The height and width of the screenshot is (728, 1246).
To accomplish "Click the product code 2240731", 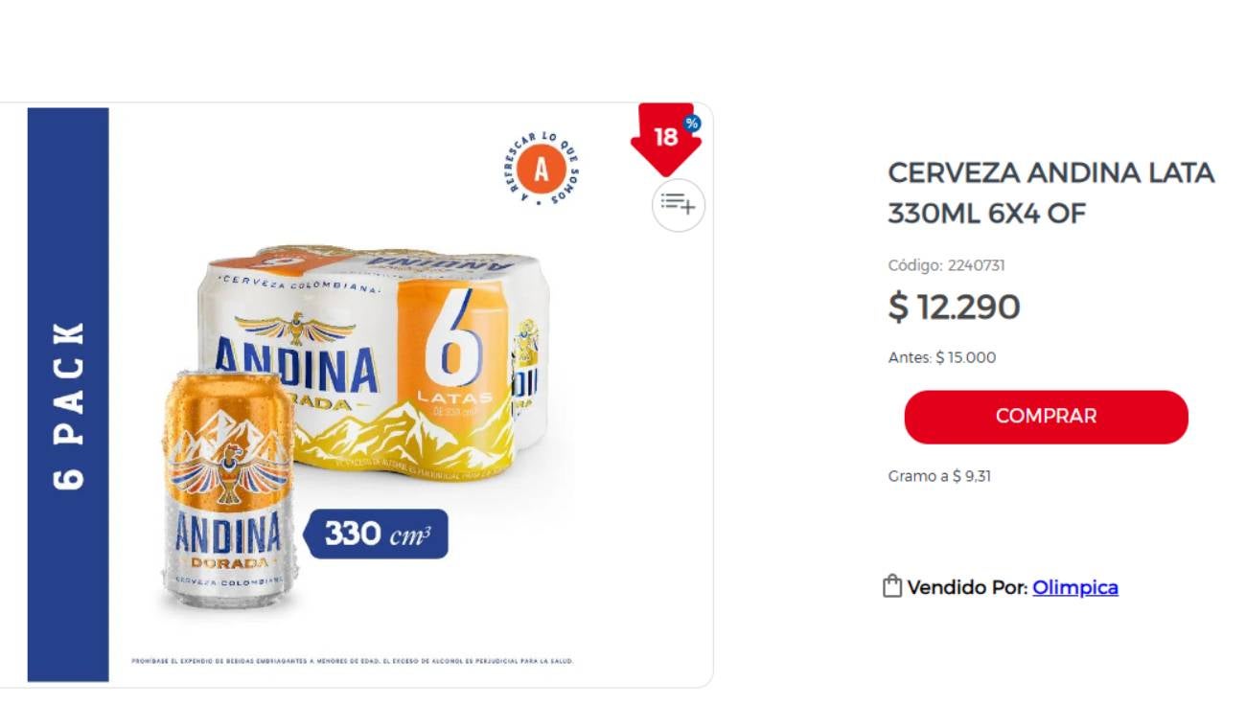I will (x=947, y=265).
